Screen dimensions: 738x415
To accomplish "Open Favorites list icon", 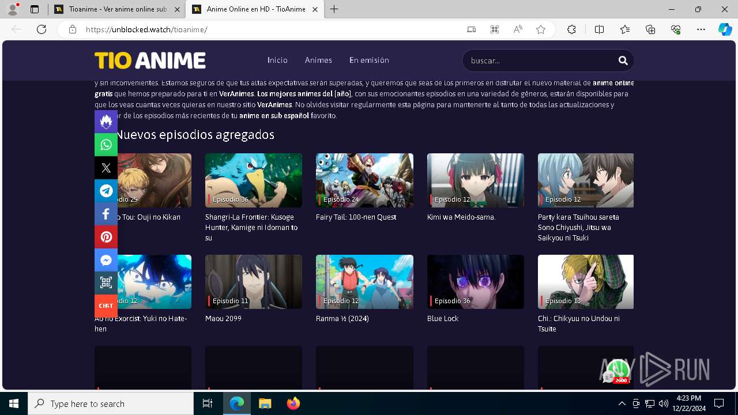I will click(x=625, y=29).
